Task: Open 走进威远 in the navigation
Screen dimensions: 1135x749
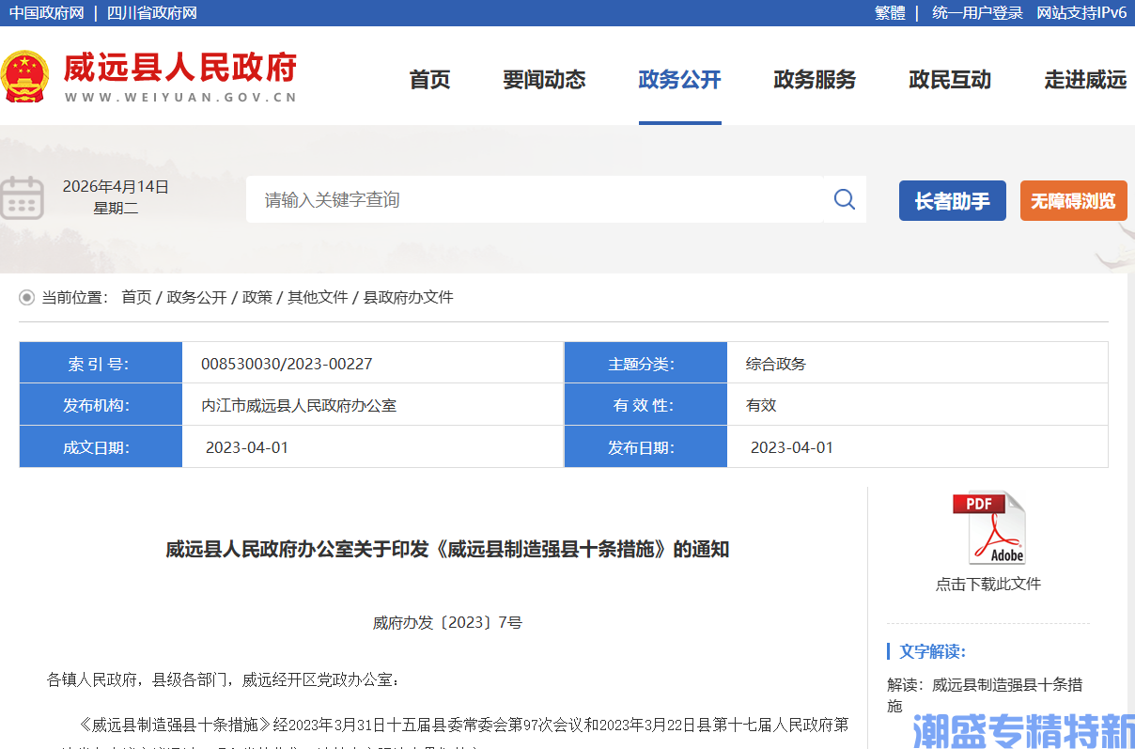Action: (1084, 81)
